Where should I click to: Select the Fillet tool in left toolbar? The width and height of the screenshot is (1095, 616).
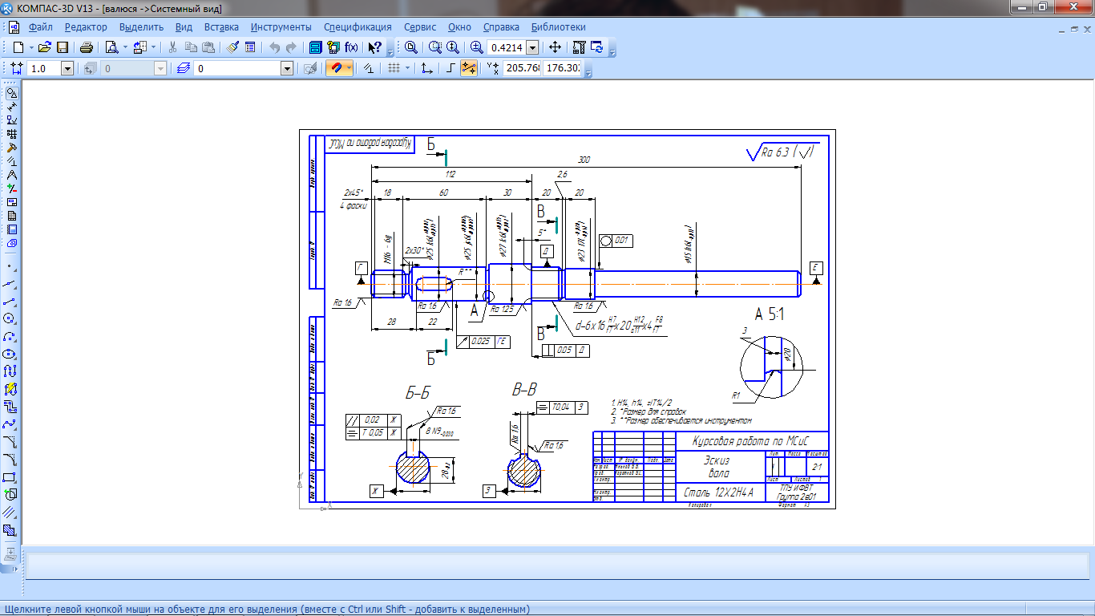10,460
